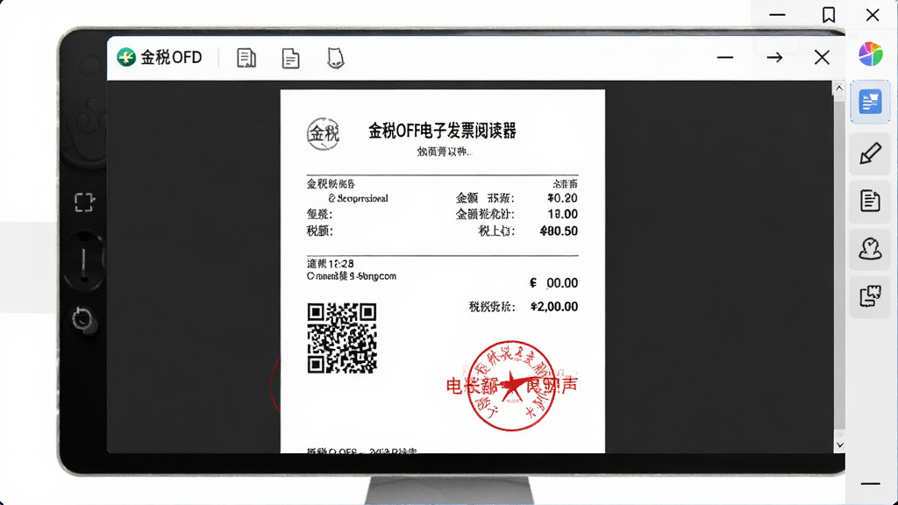
Task: Click the vertical bar icon on the left panel
Action: 83,262
